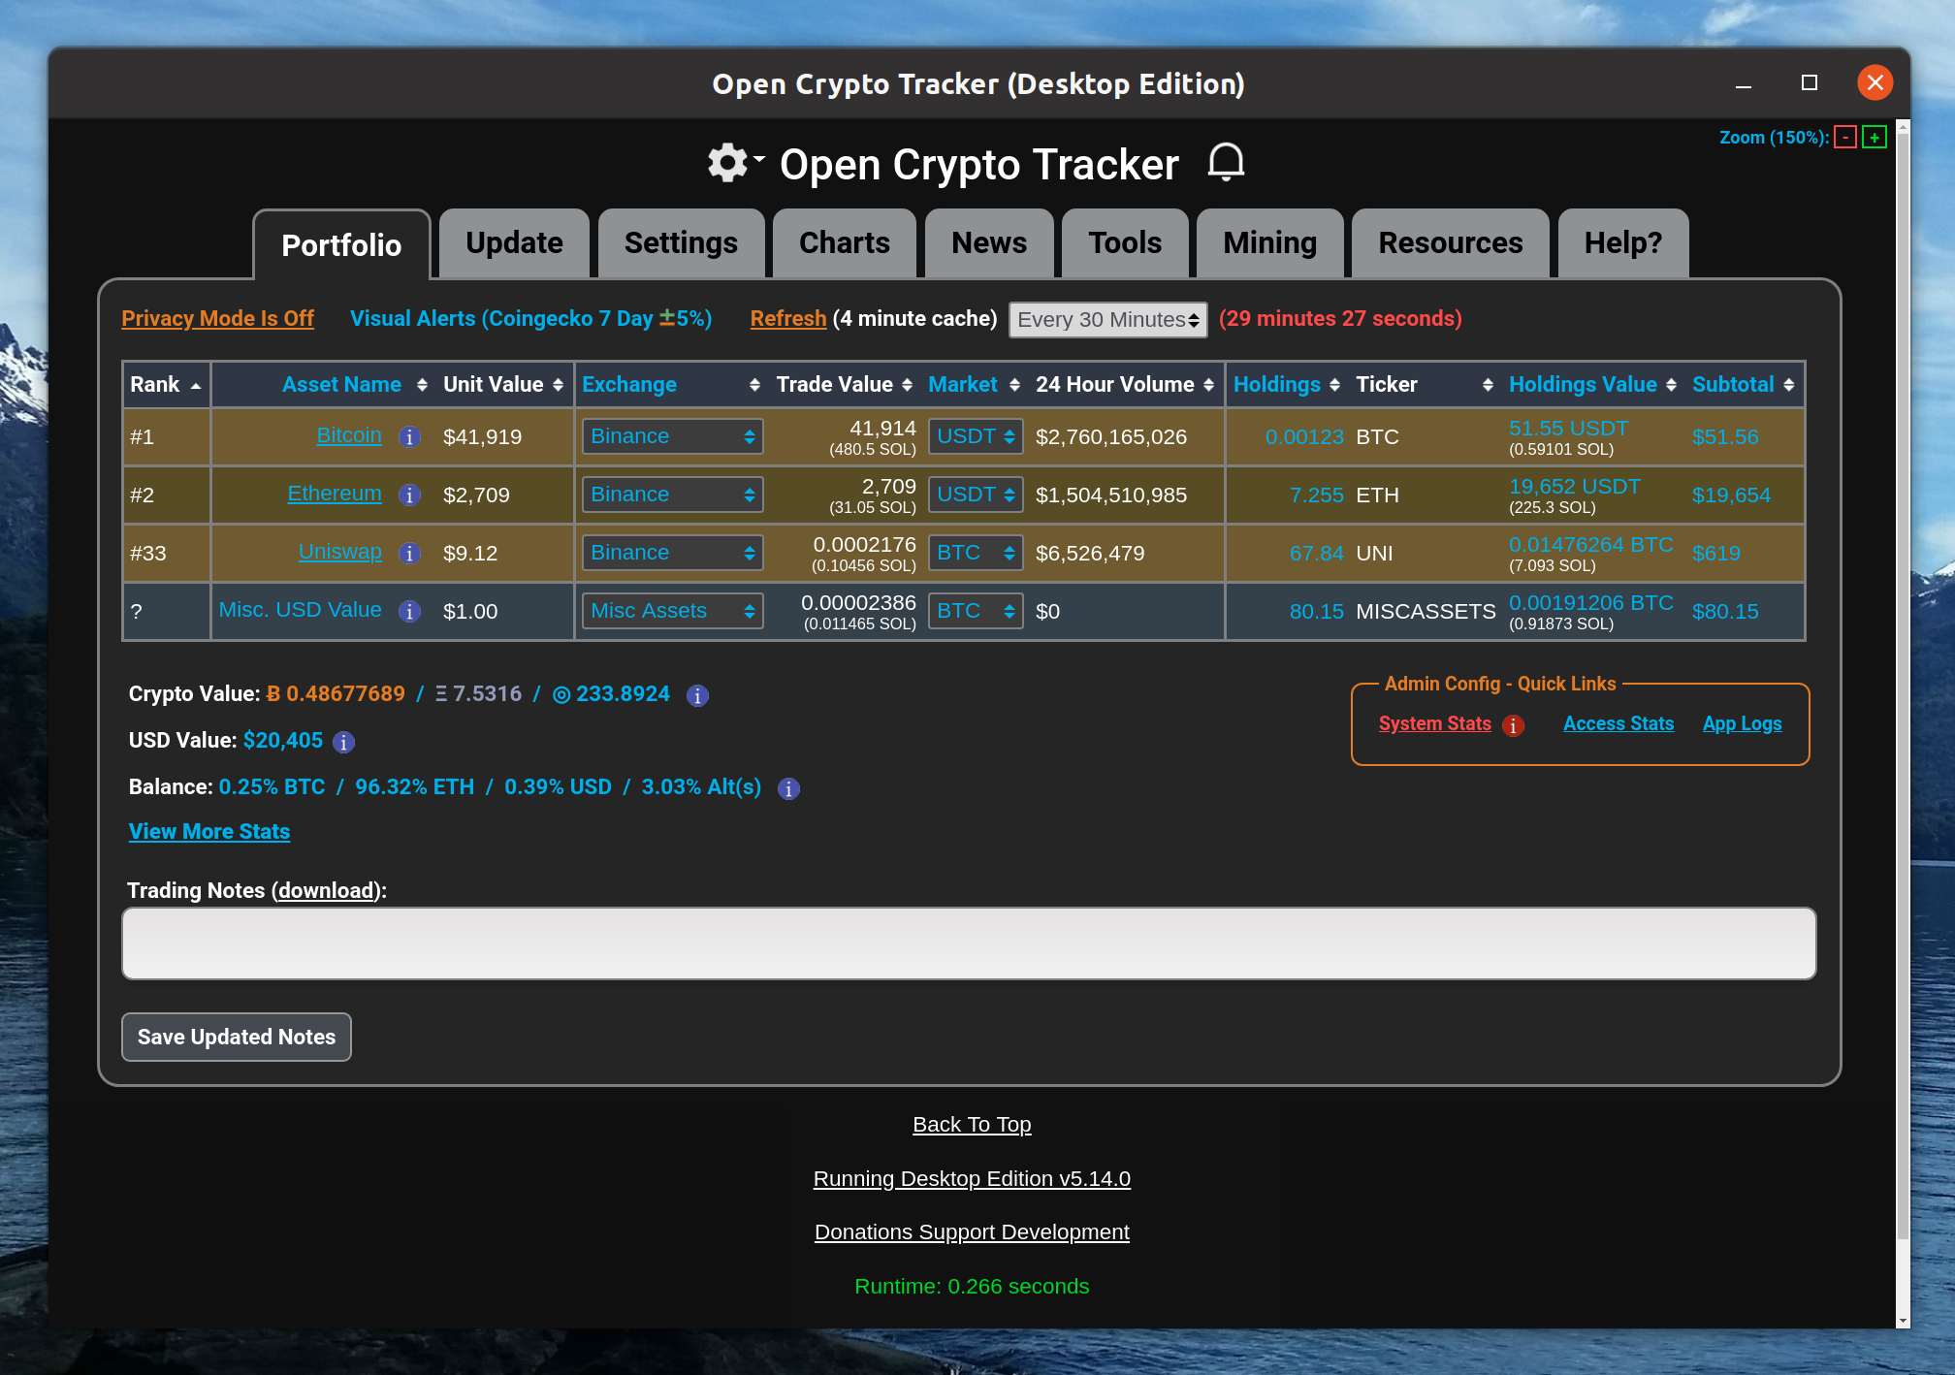Viewport: 1955px width, 1375px height.
Task: Click the red alert icon beside System Stats
Action: pyautogui.click(x=1513, y=725)
